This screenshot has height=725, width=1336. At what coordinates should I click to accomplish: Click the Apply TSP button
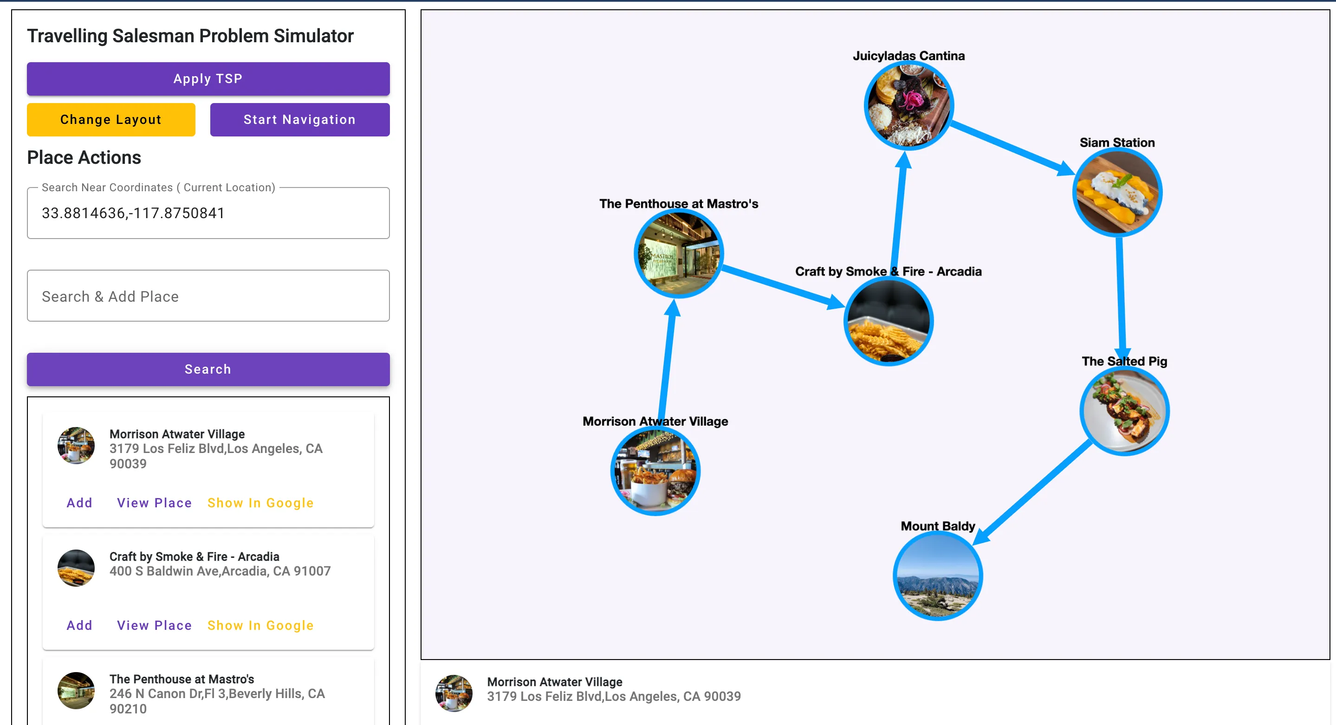click(208, 79)
